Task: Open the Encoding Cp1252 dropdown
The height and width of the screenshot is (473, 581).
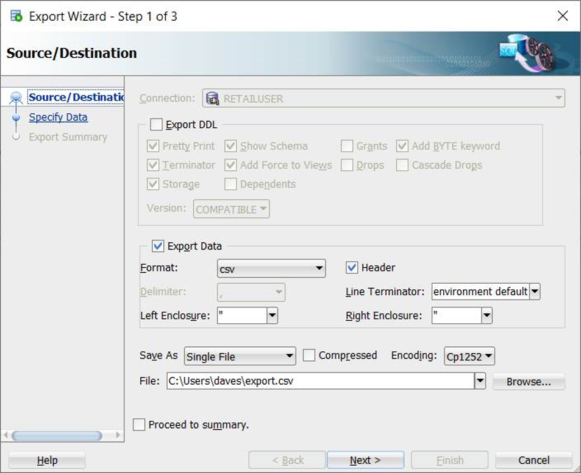Action: [469, 356]
